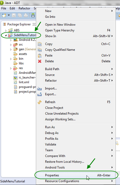
Task: Expand the src folder
Action: (x=11, y=45)
